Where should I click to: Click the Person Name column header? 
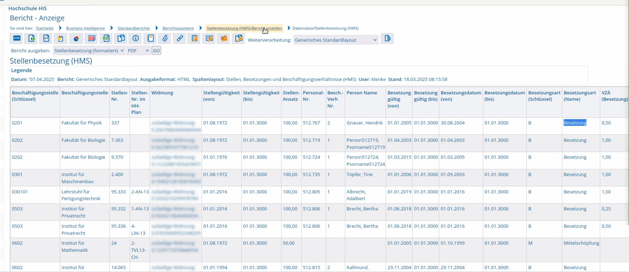(x=362, y=93)
